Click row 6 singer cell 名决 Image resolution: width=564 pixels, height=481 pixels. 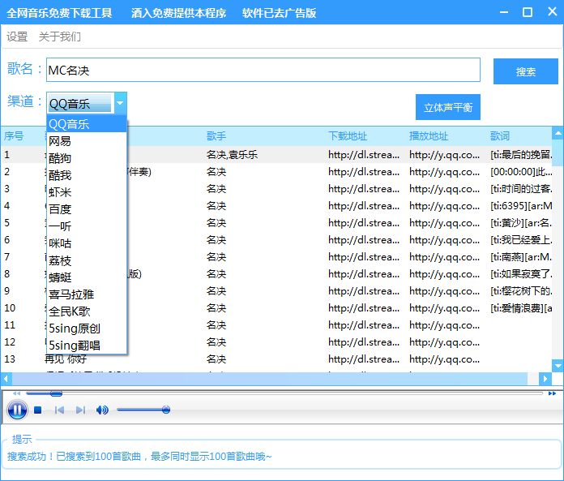tap(216, 240)
